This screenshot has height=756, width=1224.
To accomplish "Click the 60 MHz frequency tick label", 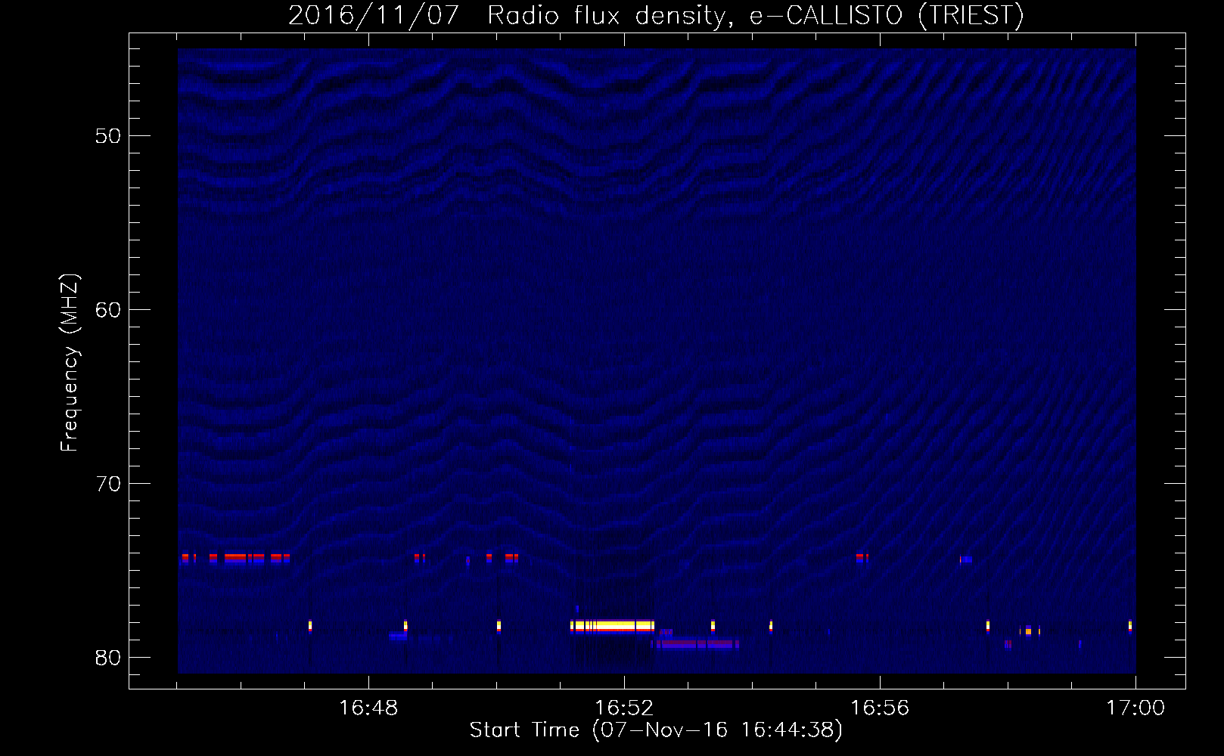I will pyautogui.click(x=108, y=310).
